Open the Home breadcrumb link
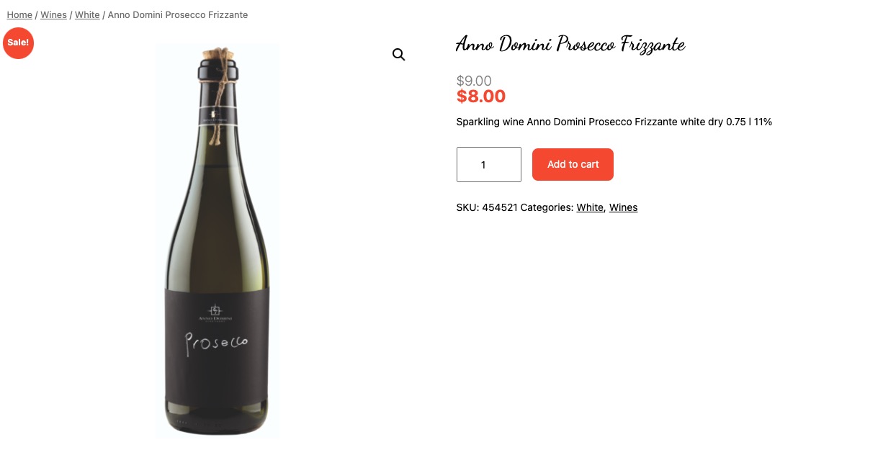This screenshot has width=883, height=450. point(19,14)
